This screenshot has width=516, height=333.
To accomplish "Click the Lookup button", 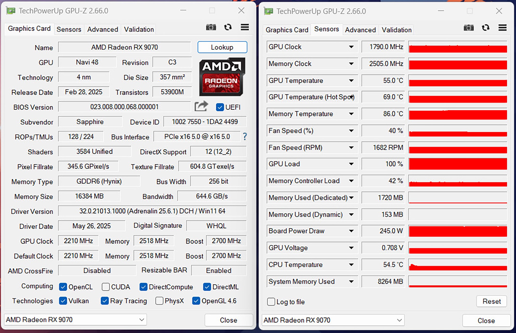I will (x=222, y=47).
